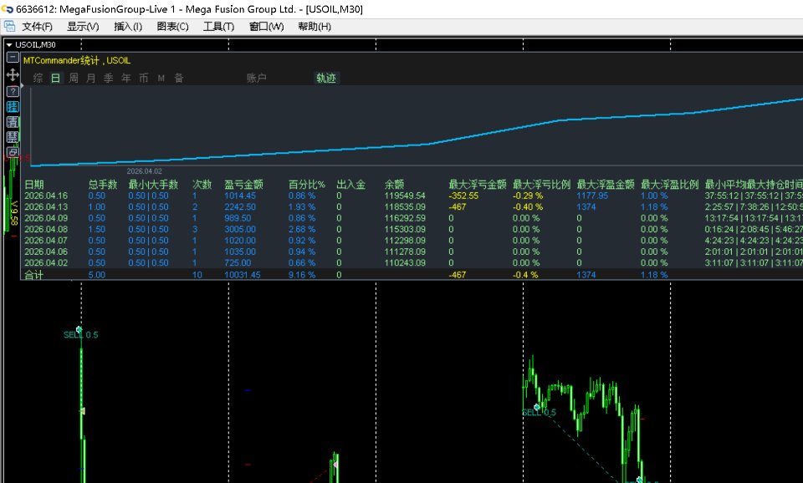This screenshot has height=483, width=803.
Task: Select the 禁 icon on the sidebar
Action: [12, 136]
